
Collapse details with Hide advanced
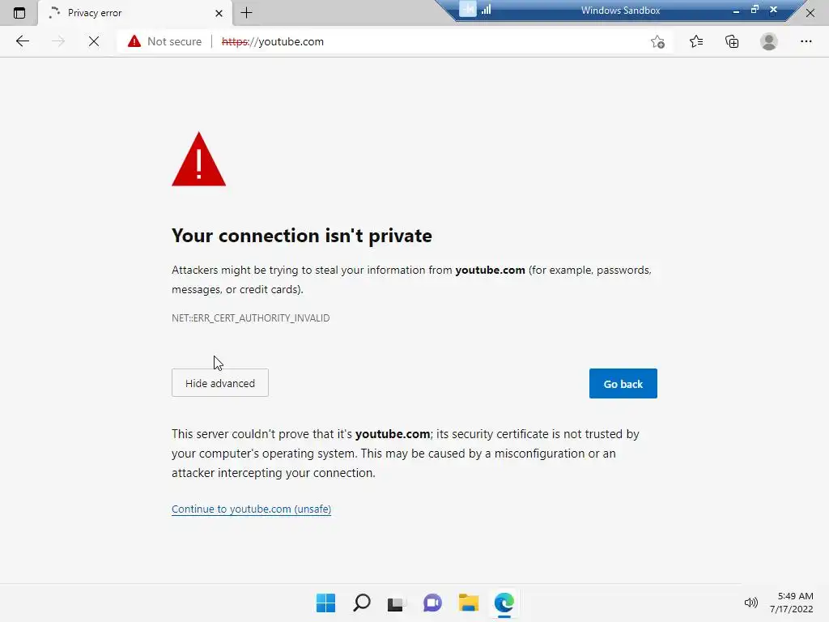(220, 383)
